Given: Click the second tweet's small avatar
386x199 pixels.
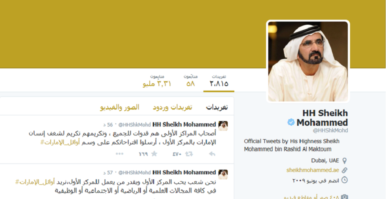Looking at the screenshot, I should pos(223,174).
